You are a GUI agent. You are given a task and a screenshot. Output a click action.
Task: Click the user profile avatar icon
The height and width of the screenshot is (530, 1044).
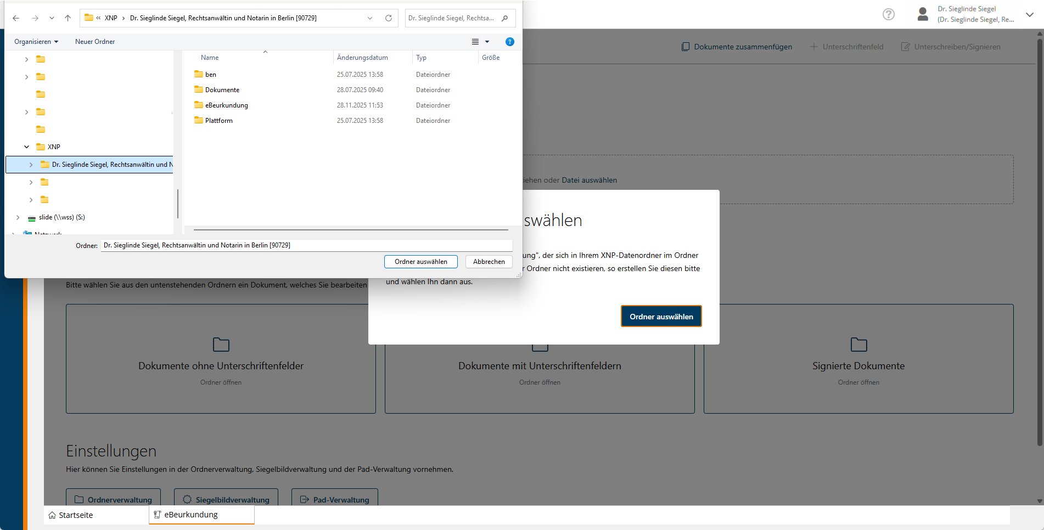click(923, 14)
